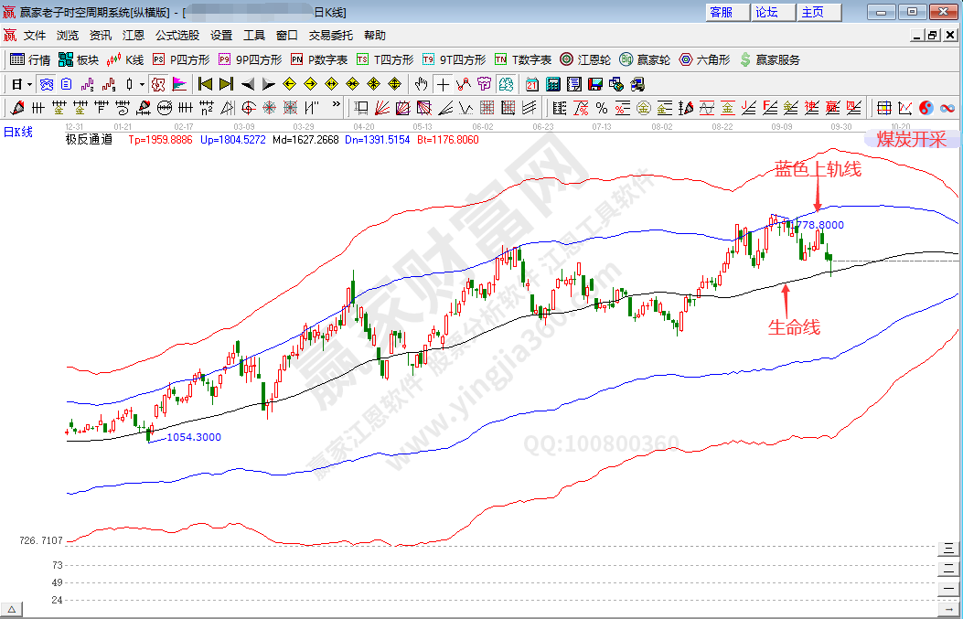Click the 客服 customer service button
963x619 pixels.
click(721, 12)
